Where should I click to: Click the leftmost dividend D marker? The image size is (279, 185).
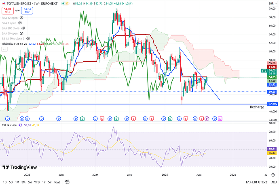[7, 118]
